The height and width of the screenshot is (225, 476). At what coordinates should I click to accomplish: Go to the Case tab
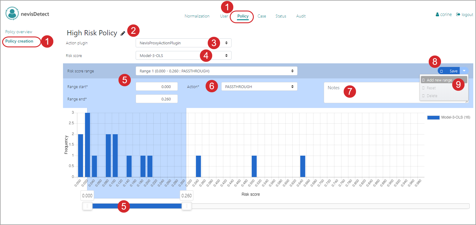point(262,16)
